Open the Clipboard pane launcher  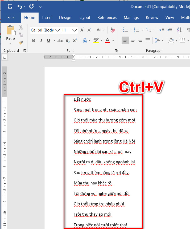pyautogui.click(x=25, y=50)
